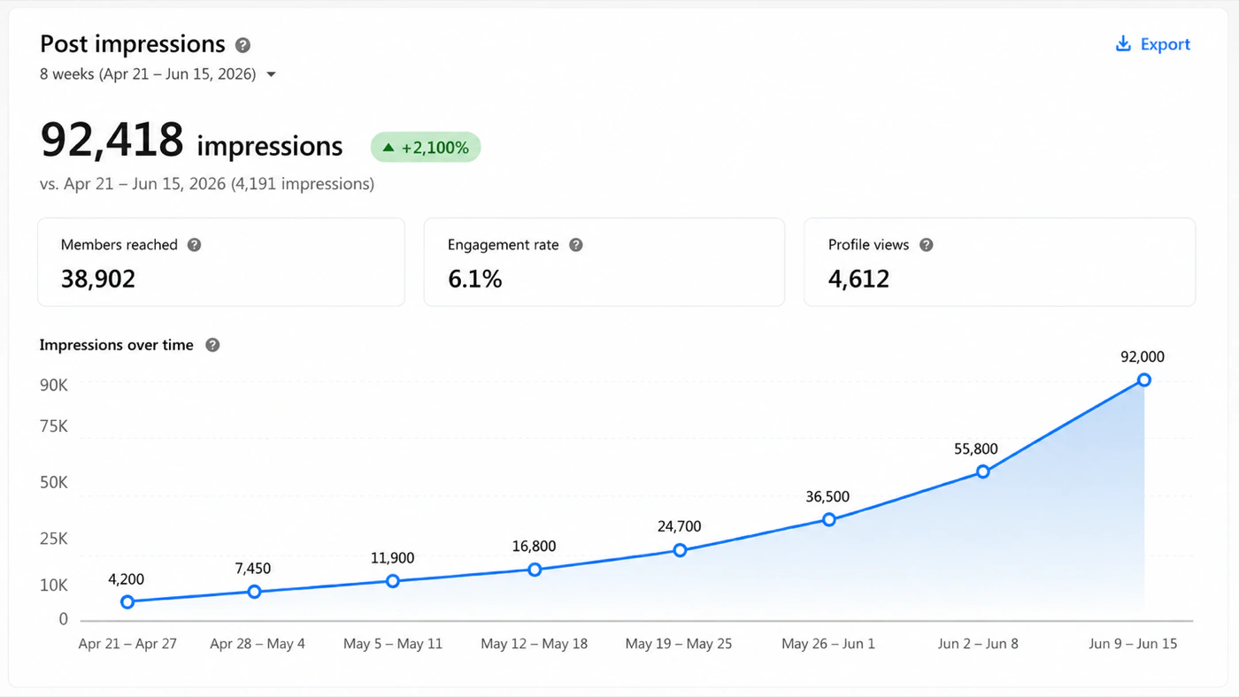
Task: Click the May 5 – May 11 axis label
Action: click(393, 644)
